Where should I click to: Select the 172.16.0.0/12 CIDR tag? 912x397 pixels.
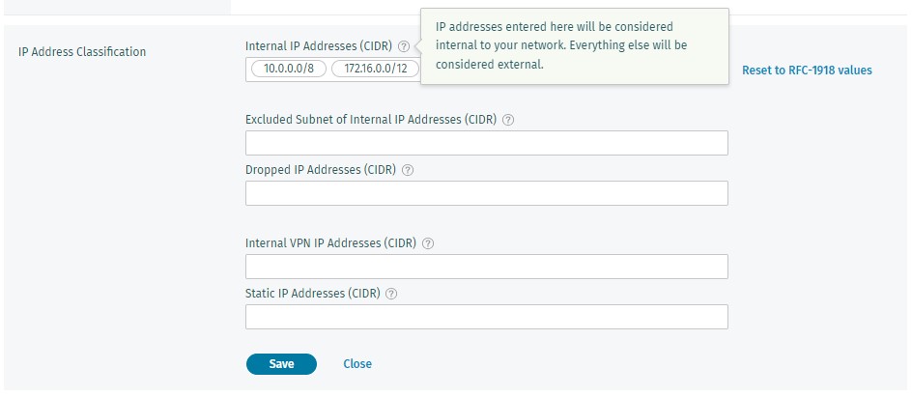pos(375,70)
